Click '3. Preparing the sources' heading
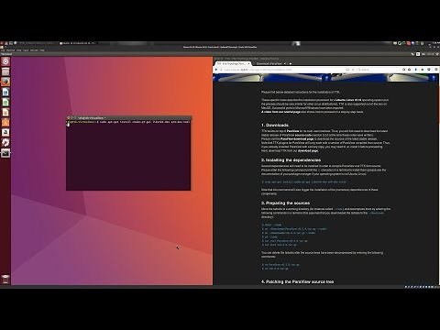The width and height of the screenshot is (440, 330). (285, 203)
